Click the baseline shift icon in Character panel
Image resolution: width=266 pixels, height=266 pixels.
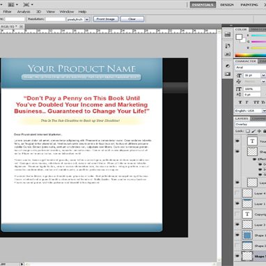tap(239, 95)
